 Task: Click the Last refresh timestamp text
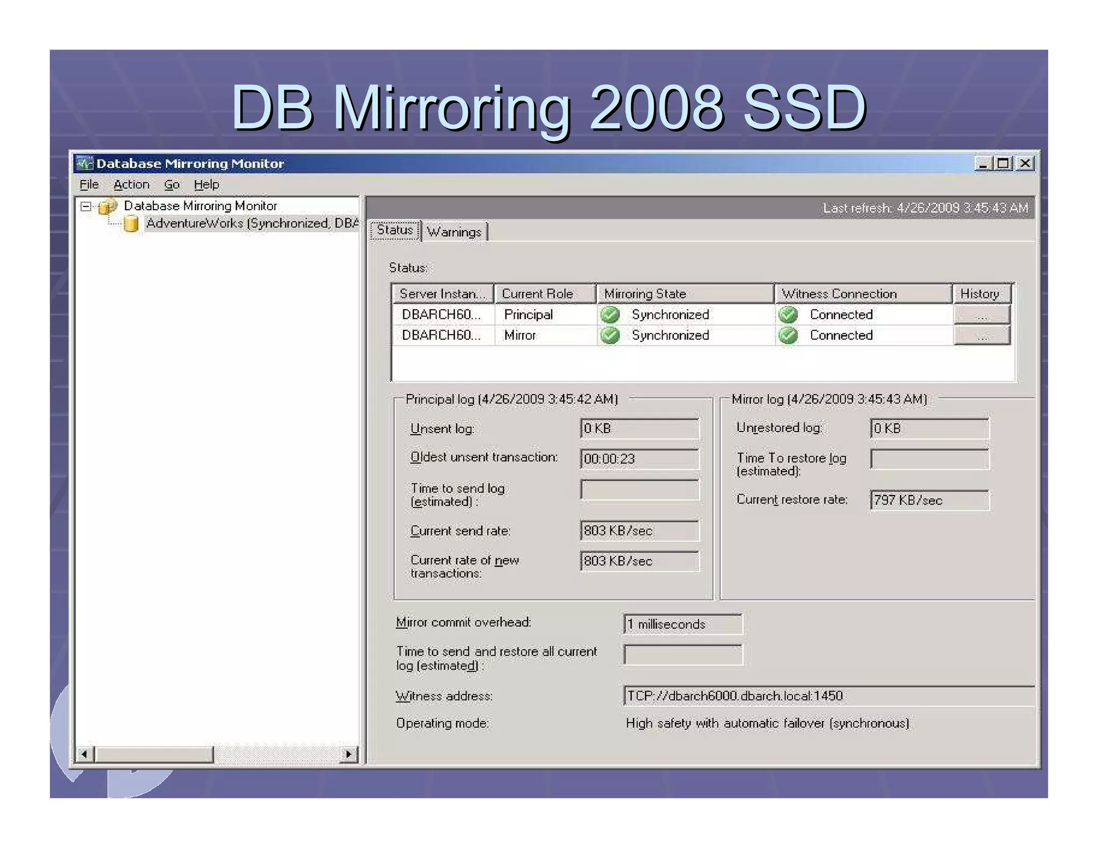pyautogui.click(x=925, y=208)
